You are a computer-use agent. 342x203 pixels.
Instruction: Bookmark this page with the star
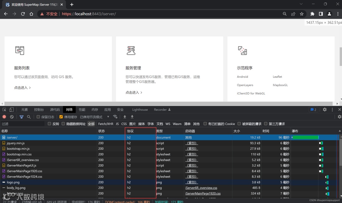(302, 14)
